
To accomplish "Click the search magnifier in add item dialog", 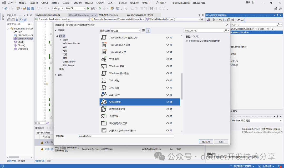I will pos(226,31).
